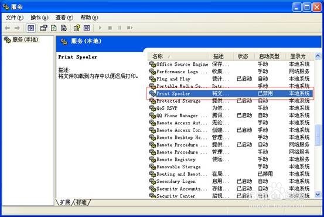This screenshot has width=324, height=217.
Task: Click the Protected Storage service icon
Action: 152,101
